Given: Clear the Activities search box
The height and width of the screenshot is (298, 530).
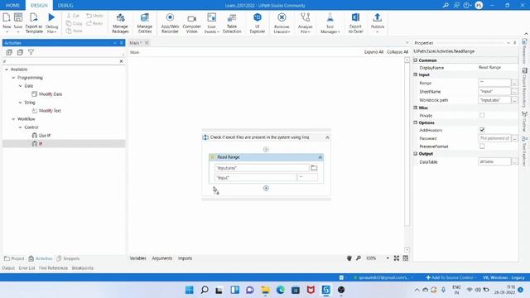Looking at the screenshot, I should [x=122, y=61].
